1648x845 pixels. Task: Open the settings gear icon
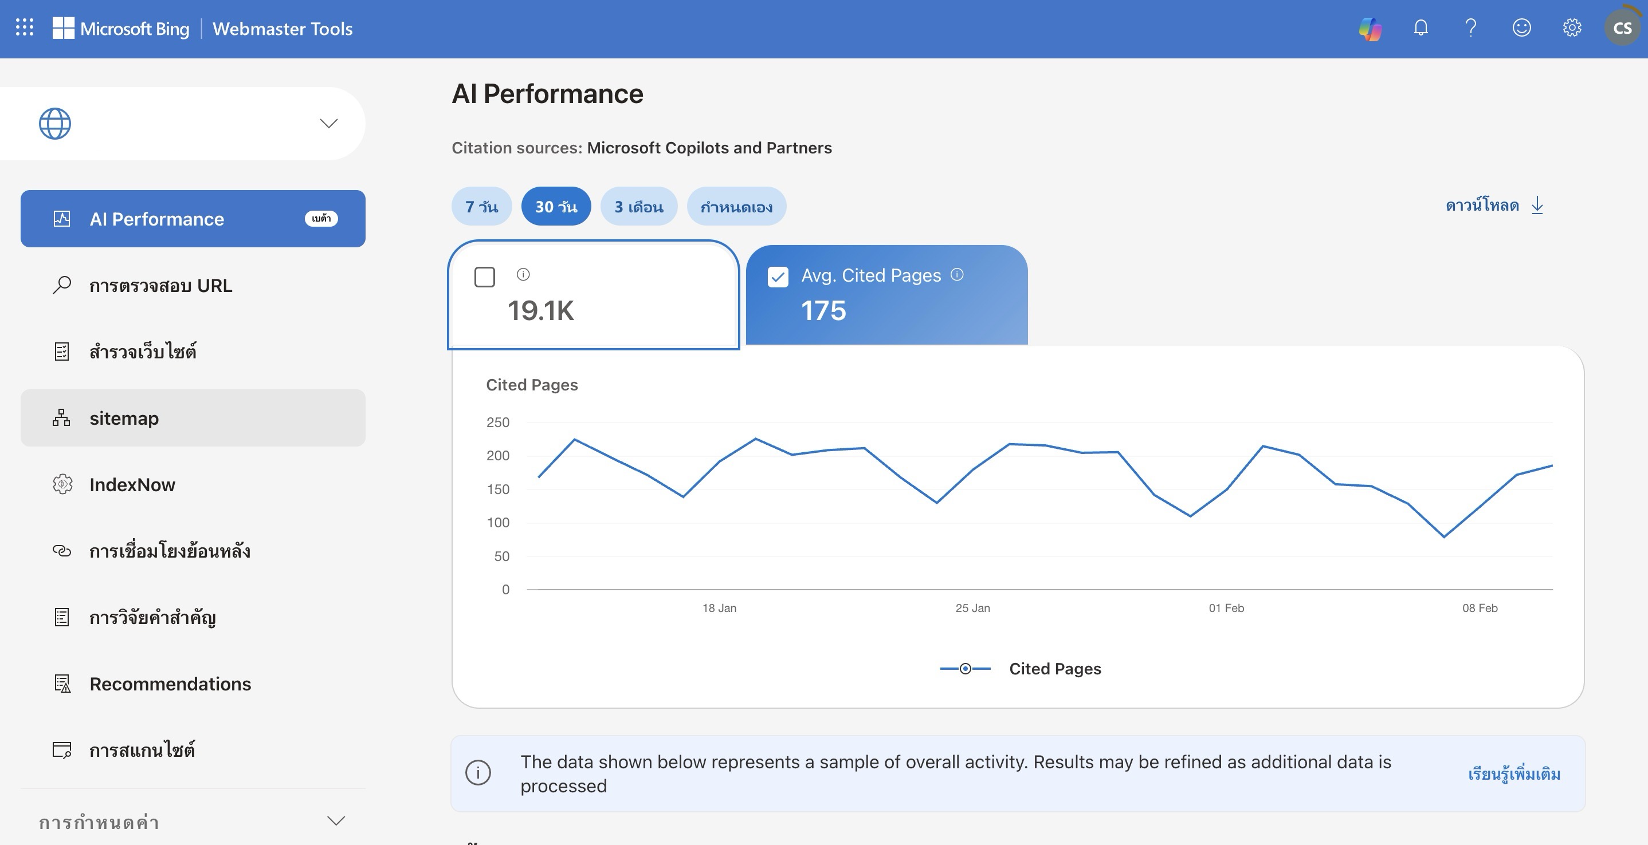(x=1572, y=27)
